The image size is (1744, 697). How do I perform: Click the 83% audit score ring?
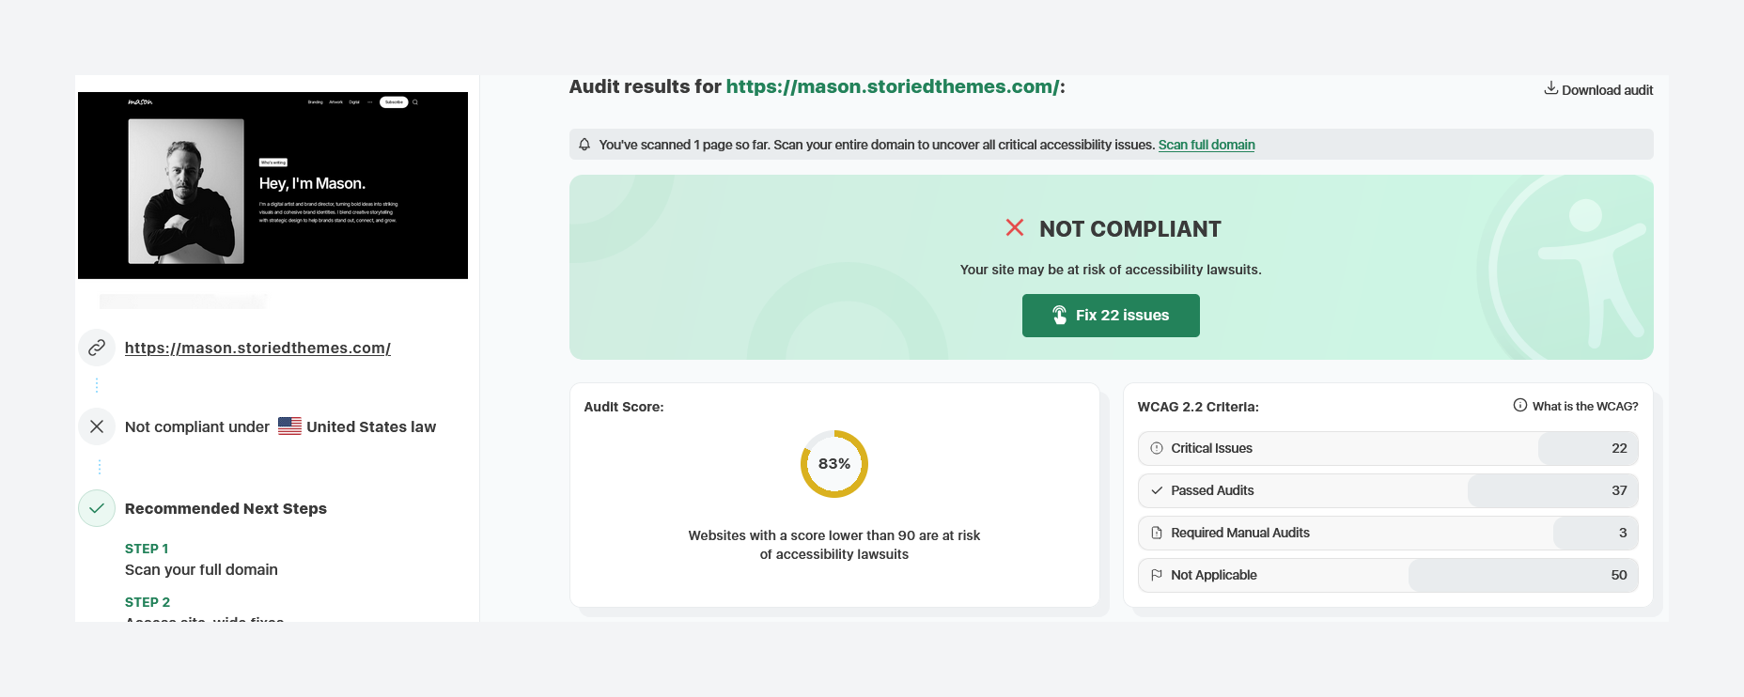pyautogui.click(x=833, y=464)
